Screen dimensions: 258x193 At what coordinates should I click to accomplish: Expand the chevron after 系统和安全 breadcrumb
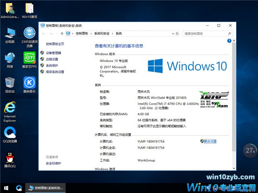[112, 34]
